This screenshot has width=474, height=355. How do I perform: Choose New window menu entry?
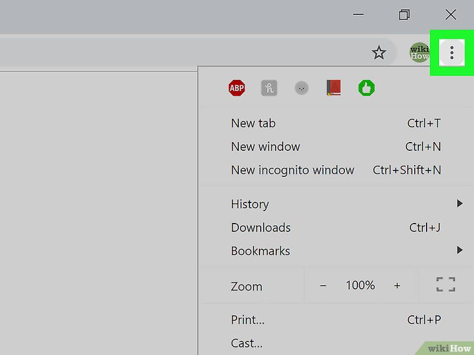tap(266, 147)
